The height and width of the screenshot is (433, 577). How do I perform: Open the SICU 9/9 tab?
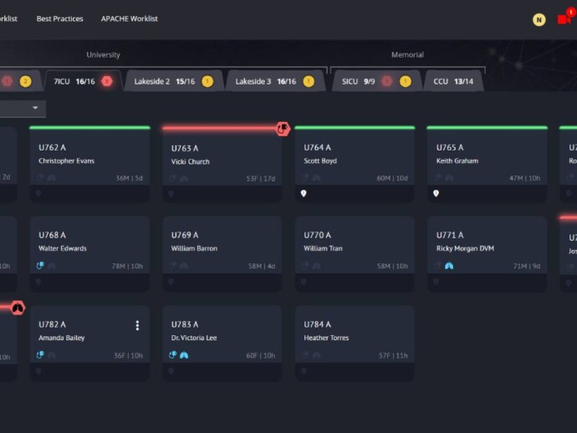tap(376, 81)
